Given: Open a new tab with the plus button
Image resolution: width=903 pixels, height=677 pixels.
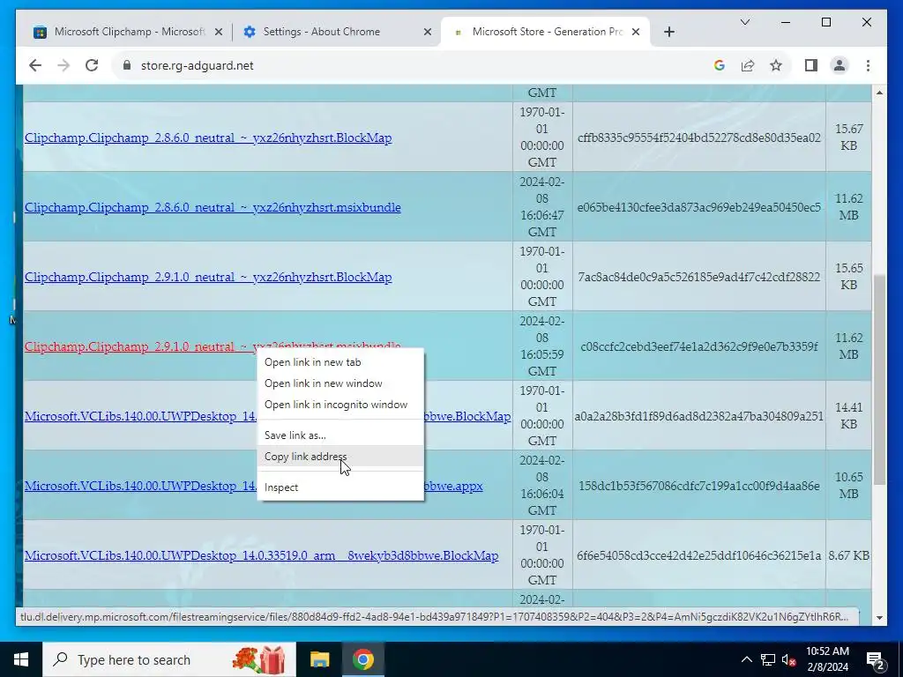Looking at the screenshot, I should pyautogui.click(x=668, y=33).
